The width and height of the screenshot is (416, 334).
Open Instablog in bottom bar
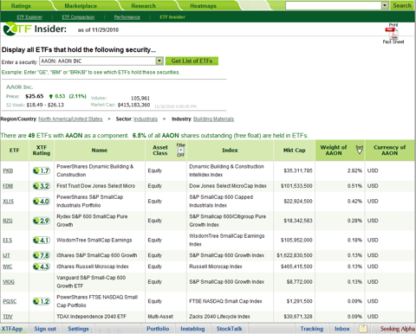pyautogui.click(x=192, y=329)
